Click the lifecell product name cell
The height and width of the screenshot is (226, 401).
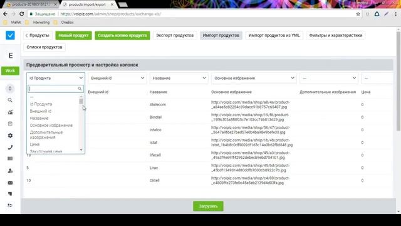155,155
